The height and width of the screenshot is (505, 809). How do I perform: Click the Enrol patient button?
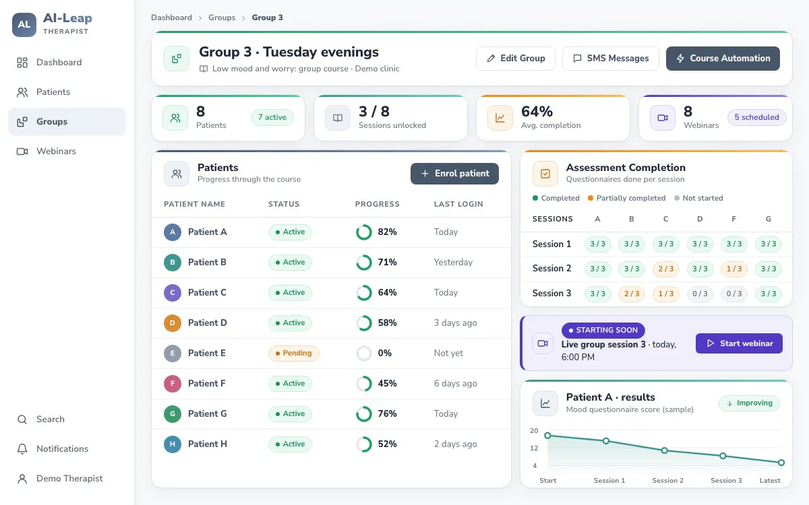454,174
